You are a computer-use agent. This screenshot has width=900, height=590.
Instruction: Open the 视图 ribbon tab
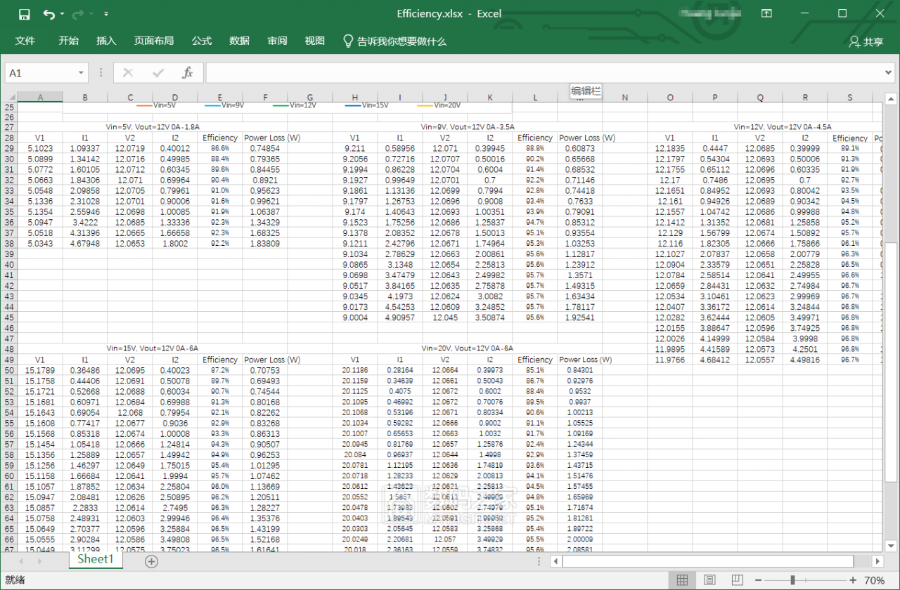pos(314,41)
